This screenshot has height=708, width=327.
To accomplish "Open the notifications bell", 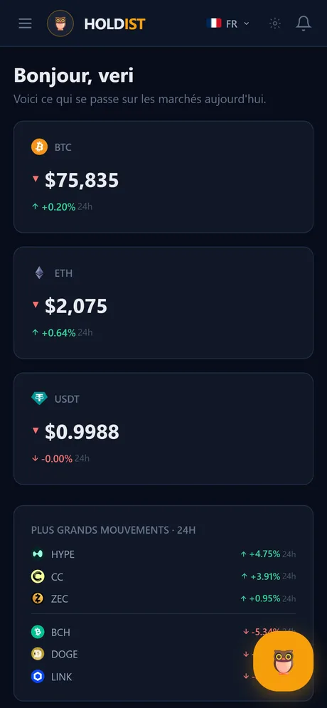I will 304,23.
